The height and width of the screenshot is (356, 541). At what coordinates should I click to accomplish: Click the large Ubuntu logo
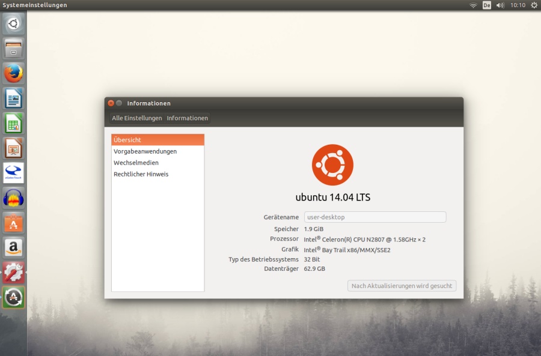click(x=332, y=164)
